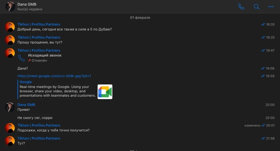The image size is (280, 151).
Task: Click Tikhon avatar beside the outgoing call entry
Action: pyautogui.click(x=10, y=53)
